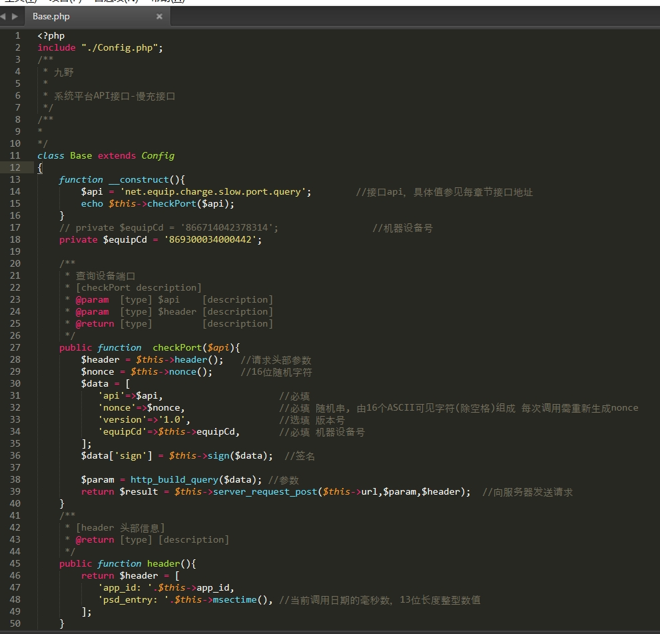Click the header function definition name
660x634 pixels.
(x=163, y=563)
